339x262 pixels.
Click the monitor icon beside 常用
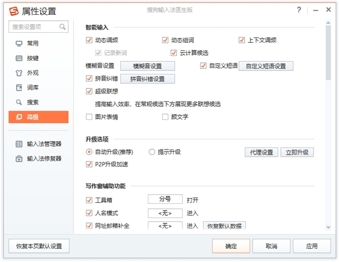tap(19, 43)
